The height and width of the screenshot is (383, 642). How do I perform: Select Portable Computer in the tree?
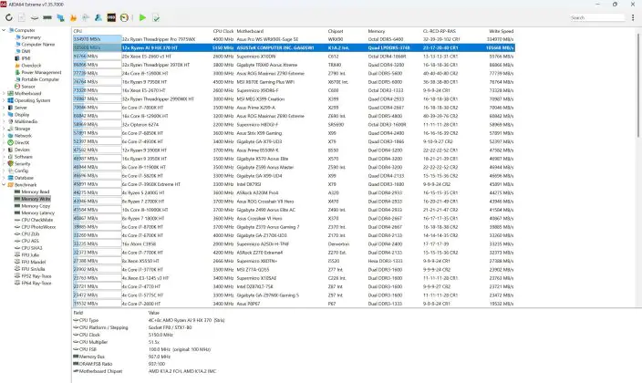coord(40,79)
